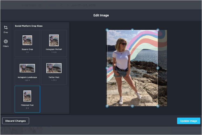Click the Update Image button
Viewport: 202px width, 135px height.
pos(189,121)
